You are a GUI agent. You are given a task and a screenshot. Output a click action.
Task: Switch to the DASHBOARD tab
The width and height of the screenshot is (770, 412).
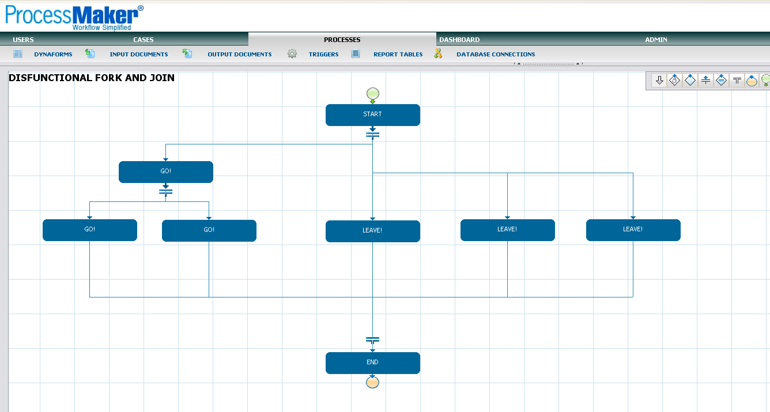coord(459,39)
